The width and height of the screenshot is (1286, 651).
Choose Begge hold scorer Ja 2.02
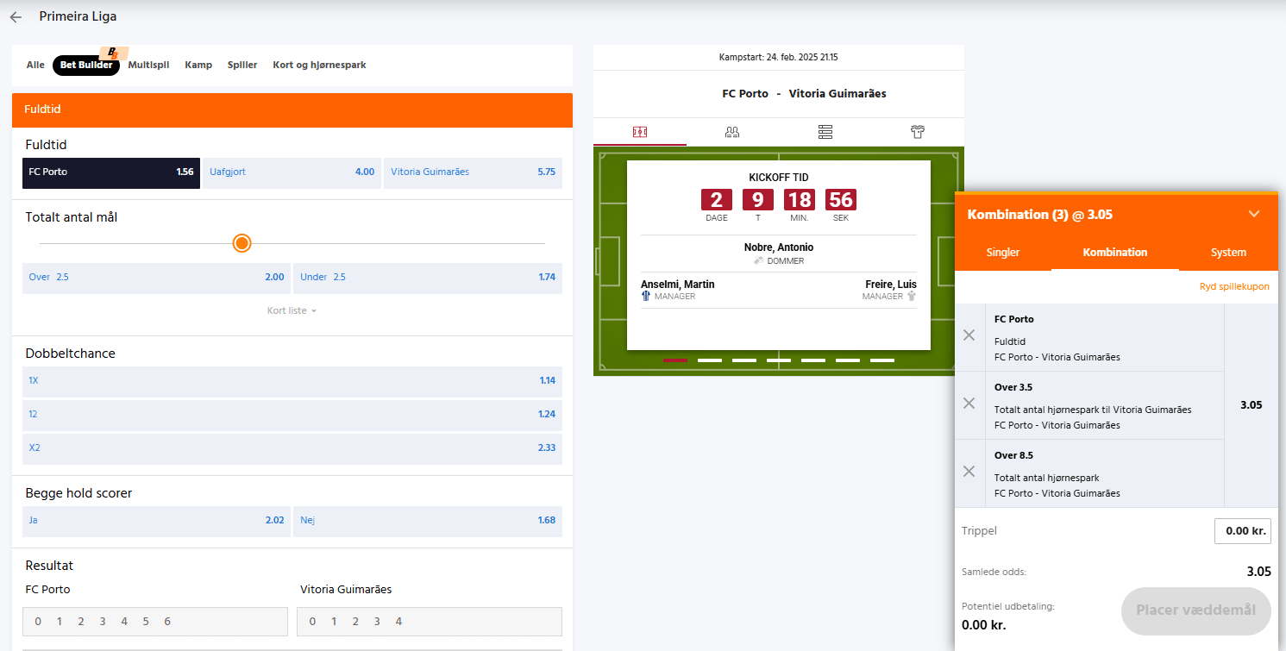pyautogui.click(x=156, y=521)
